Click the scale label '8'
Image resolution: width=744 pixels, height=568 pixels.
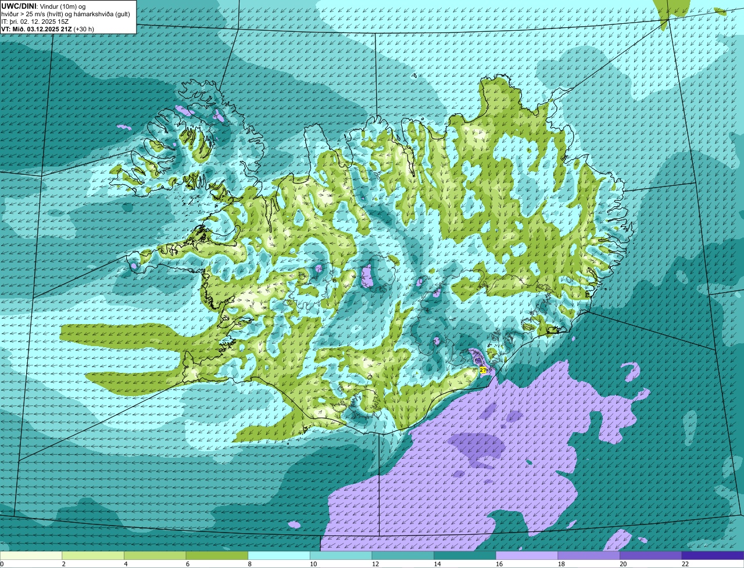pyautogui.click(x=249, y=564)
